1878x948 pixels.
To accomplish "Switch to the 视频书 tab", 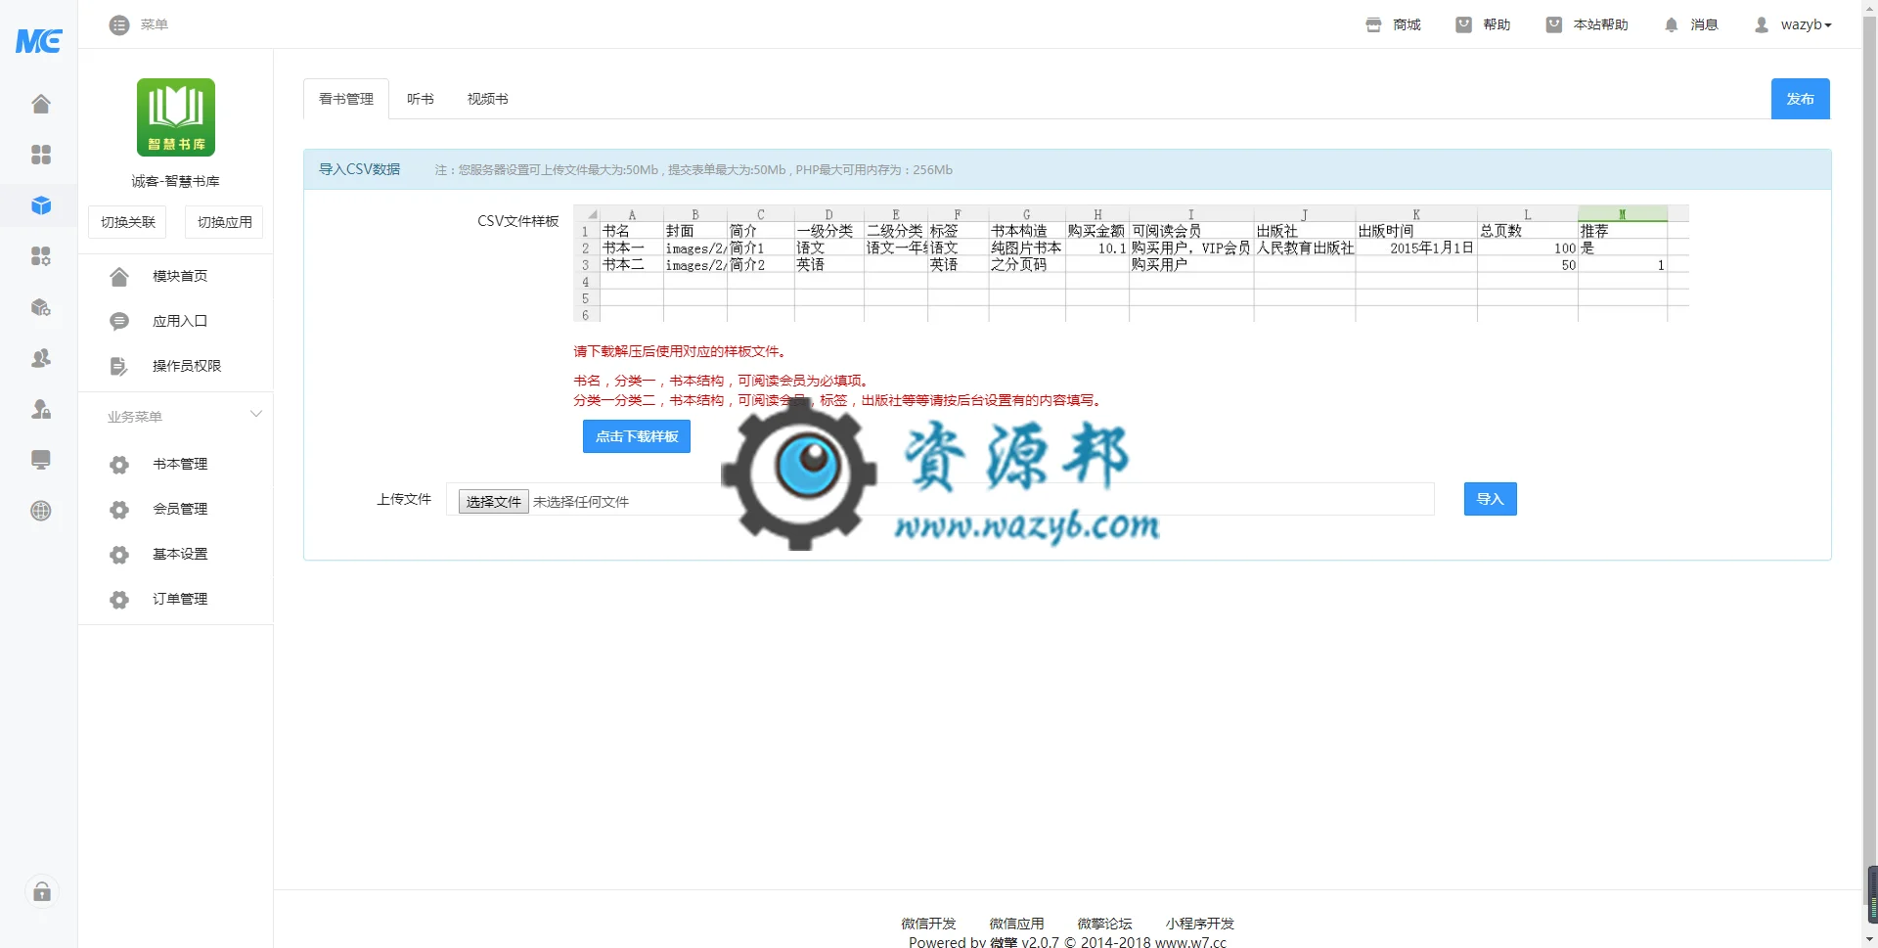I will pos(488,99).
